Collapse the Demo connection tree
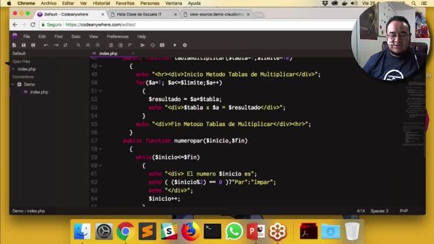434x244 pixels. pyautogui.click(x=13, y=84)
